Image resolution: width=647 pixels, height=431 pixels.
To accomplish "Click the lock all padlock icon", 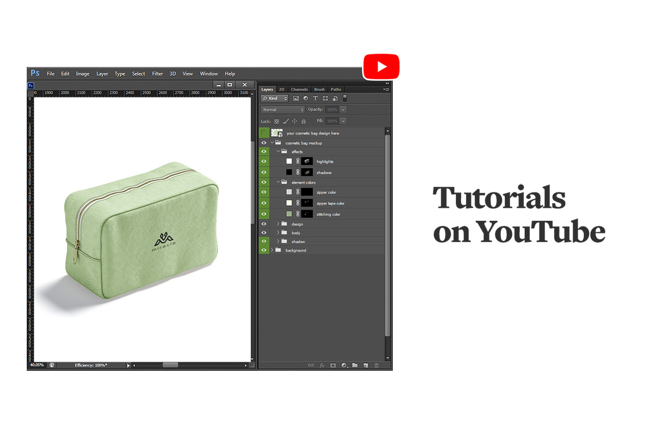I will click(x=304, y=121).
